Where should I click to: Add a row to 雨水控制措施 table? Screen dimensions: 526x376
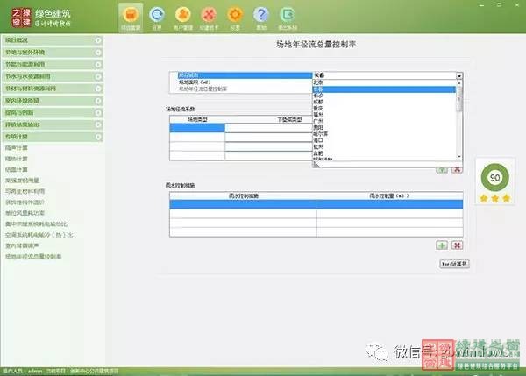[x=442, y=245]
